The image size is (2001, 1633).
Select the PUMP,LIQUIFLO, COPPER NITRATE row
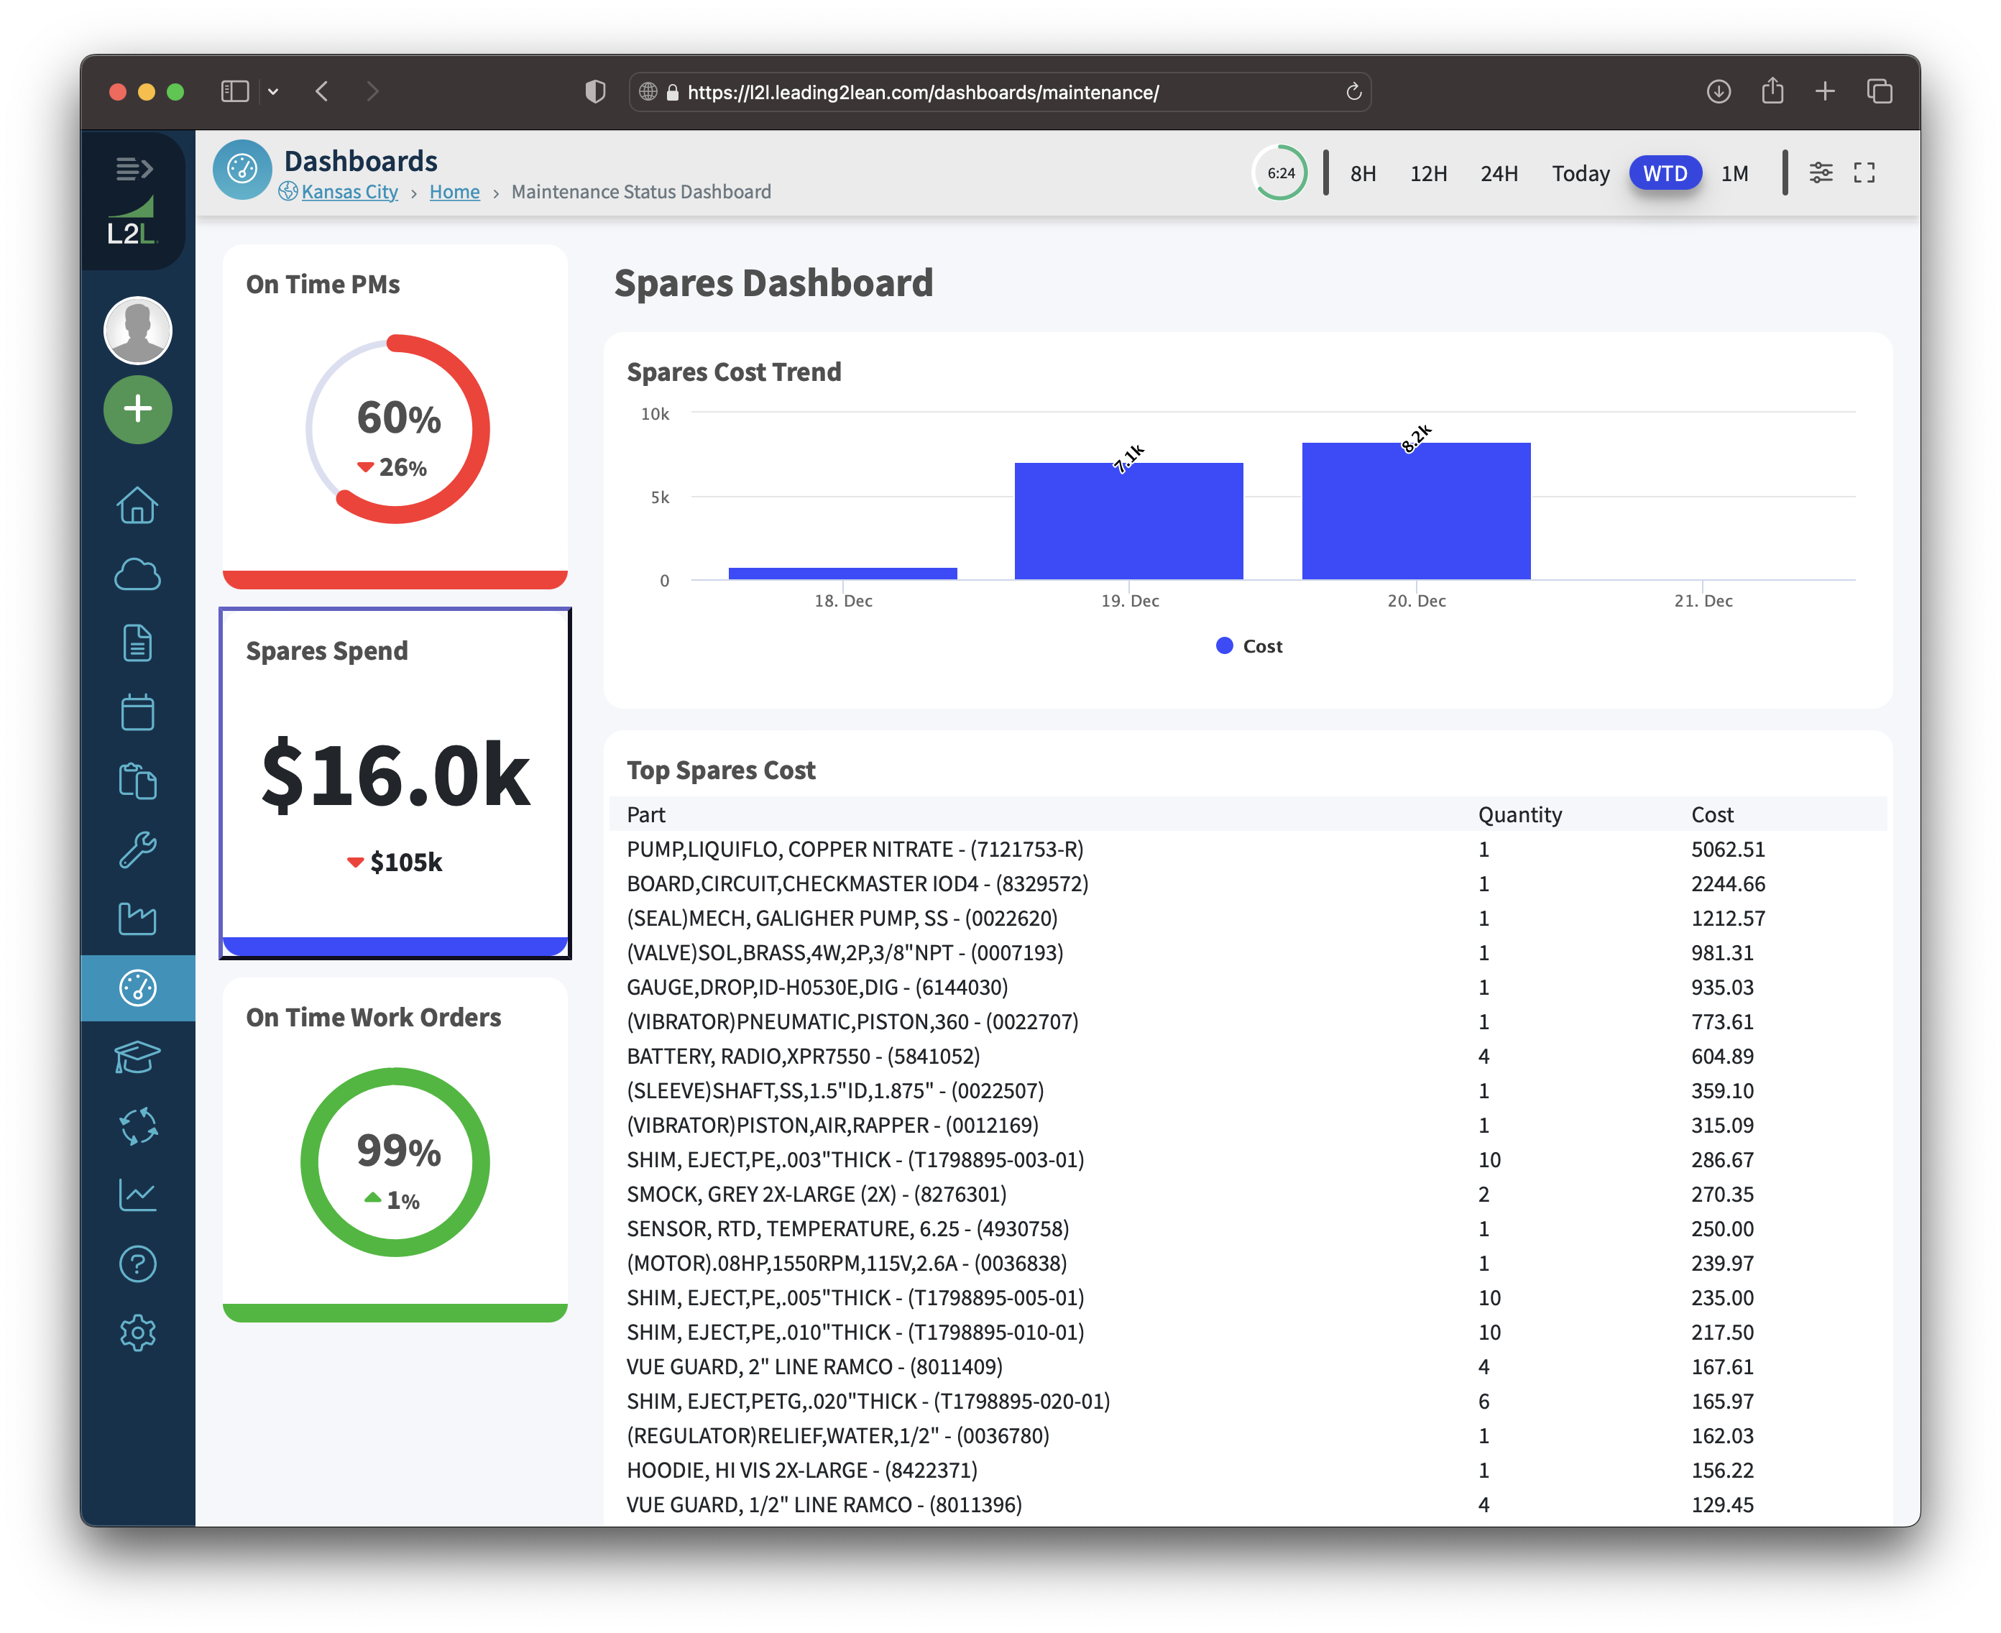(x=1248, y=850)
